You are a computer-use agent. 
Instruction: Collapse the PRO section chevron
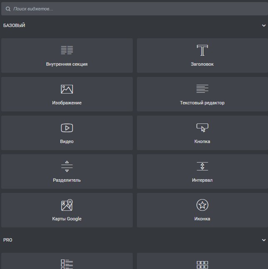(264, 240)
